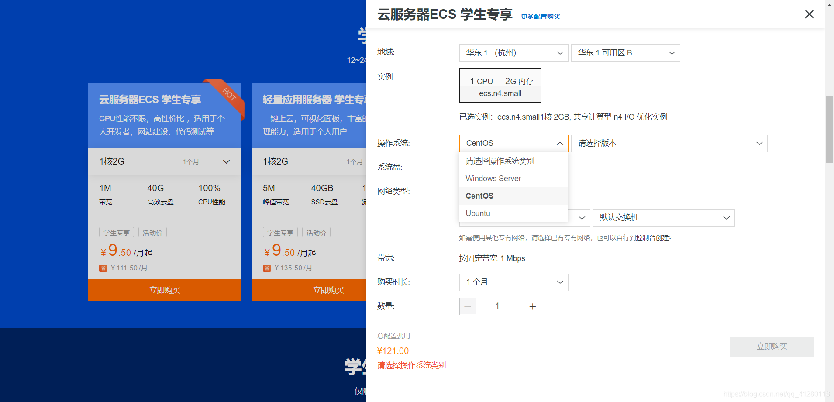Click the ¥121.00 total configuration price

[x=393, y=351]
